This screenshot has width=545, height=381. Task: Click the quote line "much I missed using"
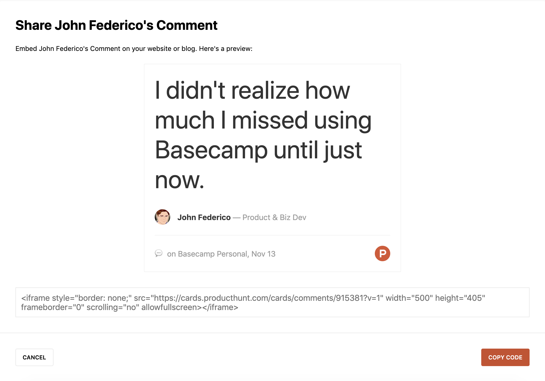pyautogui.click(x=263, y=120)
